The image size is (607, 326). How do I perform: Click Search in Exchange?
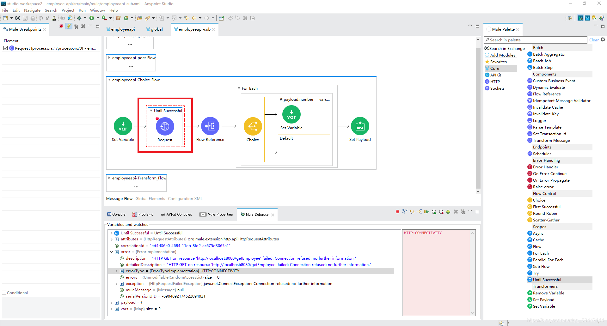pyautogui.click(x=505, y=48)
